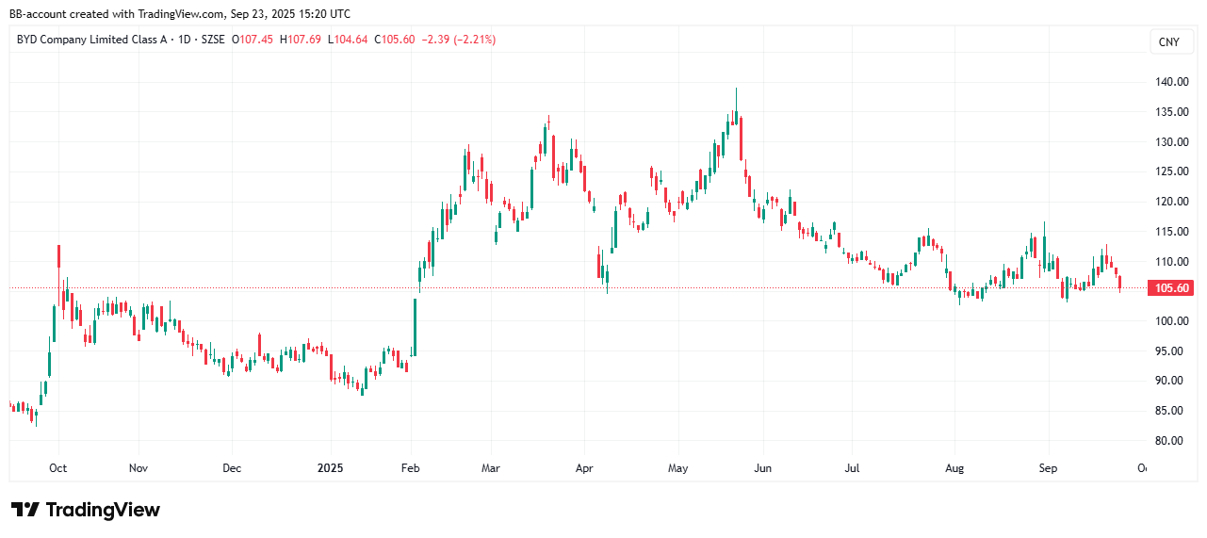The width and height of the screenshot is (1207, 538).
Task: Click the high price value H107.69
Action: point(302,40)
